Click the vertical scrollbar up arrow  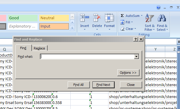tap(179, 49)
